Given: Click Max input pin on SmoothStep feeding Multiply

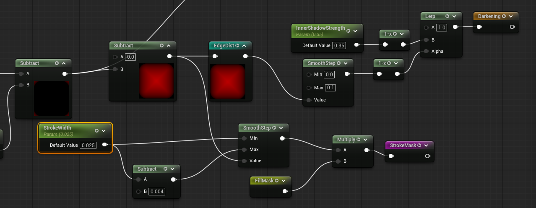Looking at the screenshot, I should 244,149.
